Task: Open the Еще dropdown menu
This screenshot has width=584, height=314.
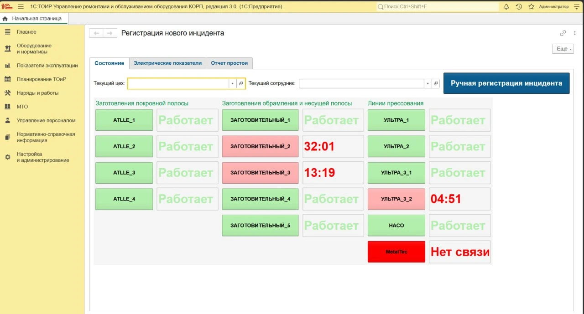Action: point(563,49)
